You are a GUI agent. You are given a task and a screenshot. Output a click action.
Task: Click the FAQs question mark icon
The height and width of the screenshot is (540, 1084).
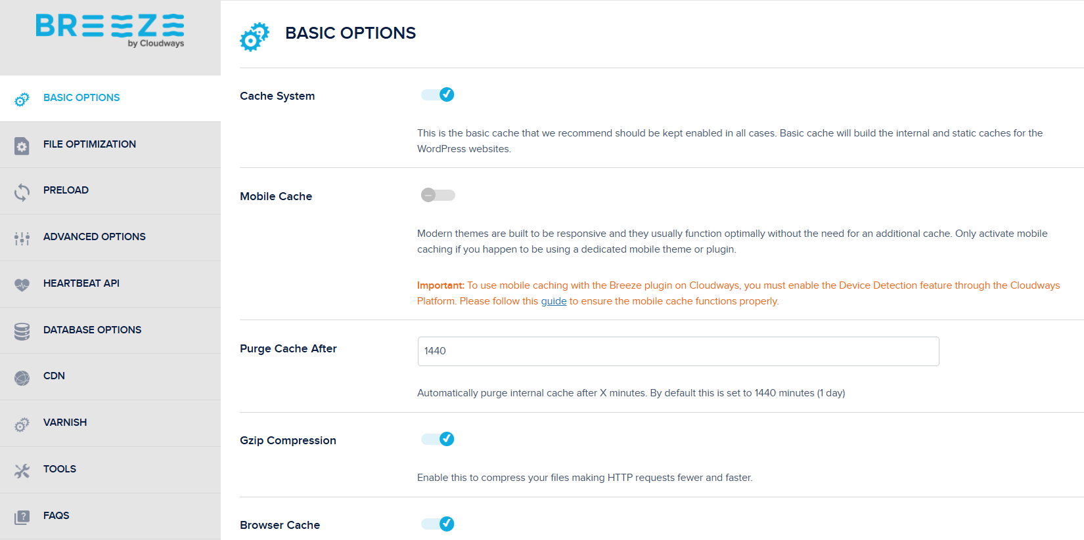[22, 517]
